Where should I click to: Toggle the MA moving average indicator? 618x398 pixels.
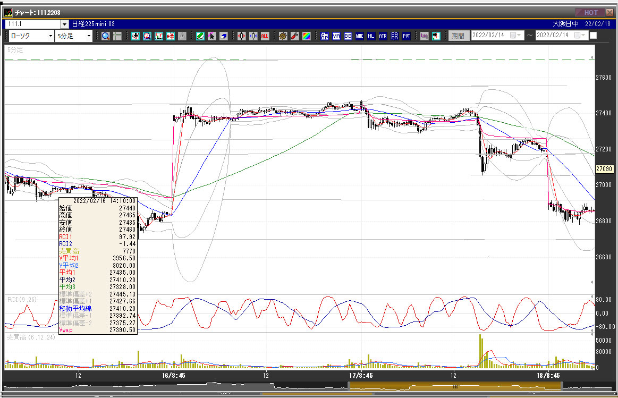[x=336, y=36]
